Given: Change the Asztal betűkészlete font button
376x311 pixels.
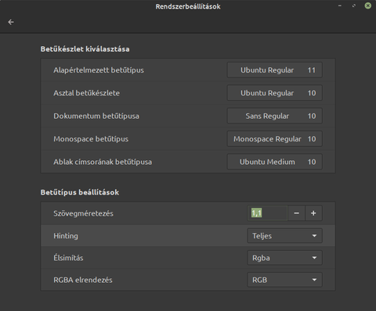Looking at the screenshot, I should click(275, 93).
